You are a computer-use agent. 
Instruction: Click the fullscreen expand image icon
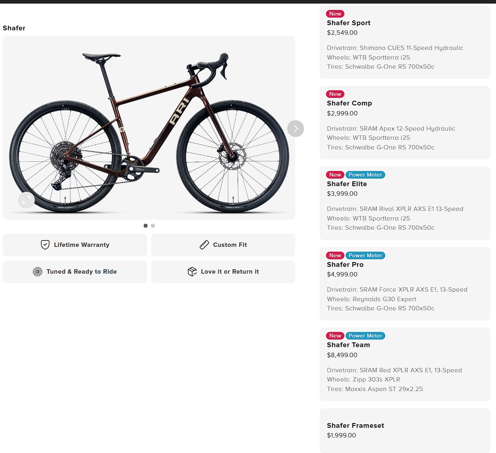click(26, 200)
